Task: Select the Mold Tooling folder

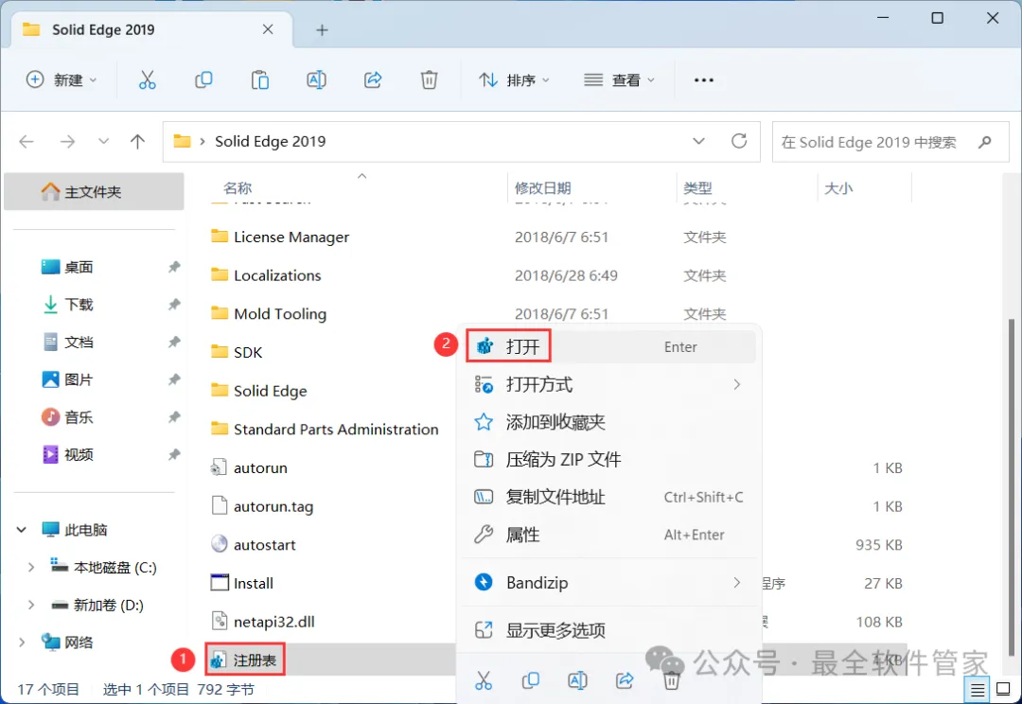Action: click(279, 313)
